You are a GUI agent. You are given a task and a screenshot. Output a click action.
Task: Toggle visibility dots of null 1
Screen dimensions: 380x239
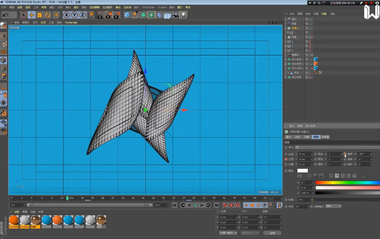point(310,42)
